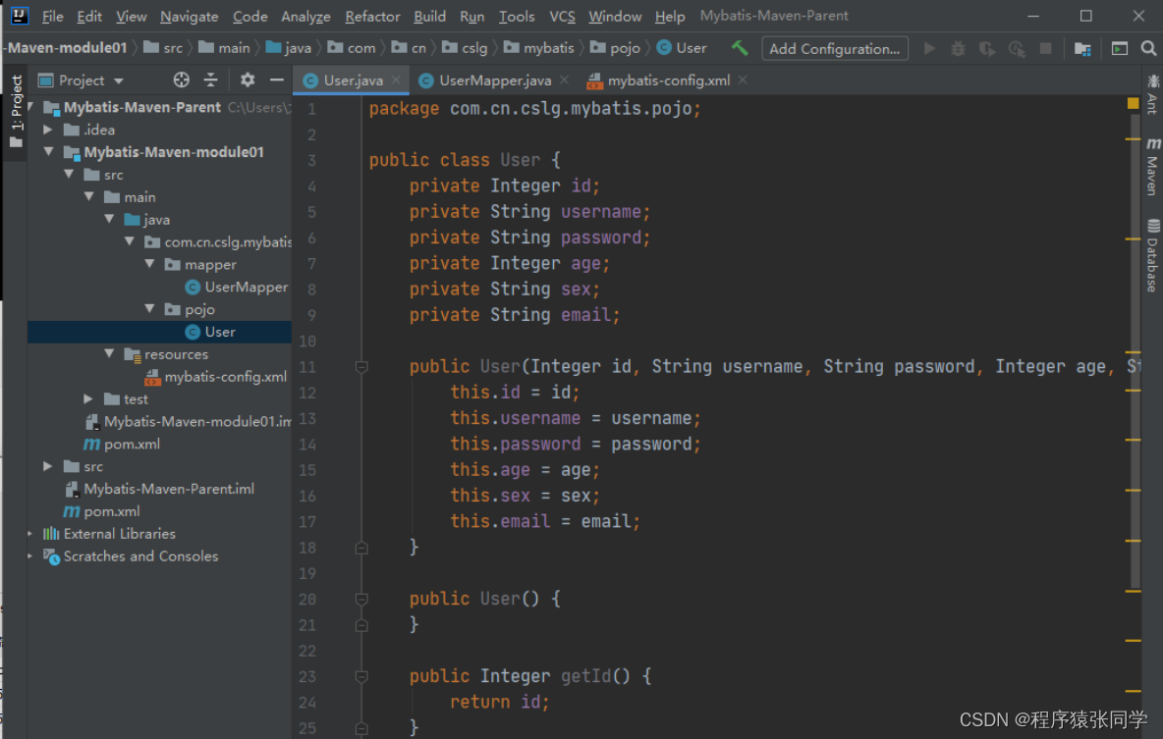
Task: Click the Run Anything toolbar icon
Action: click(1119, 48)
